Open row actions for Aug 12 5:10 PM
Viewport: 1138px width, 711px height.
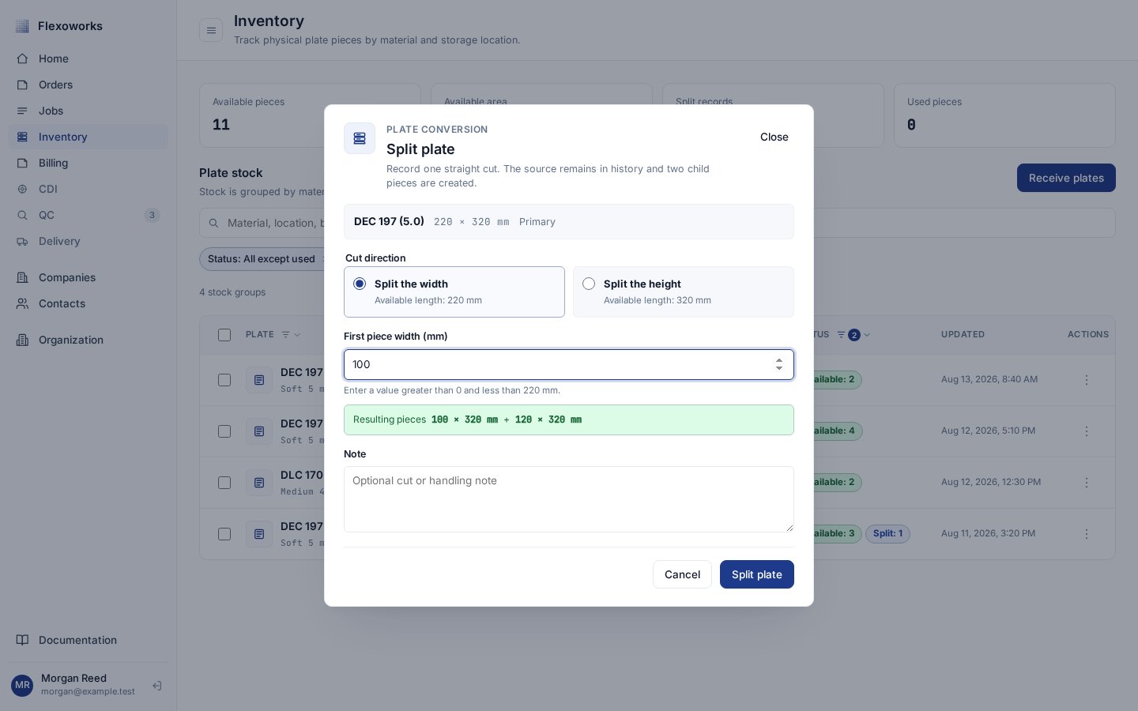[1087, 431]
